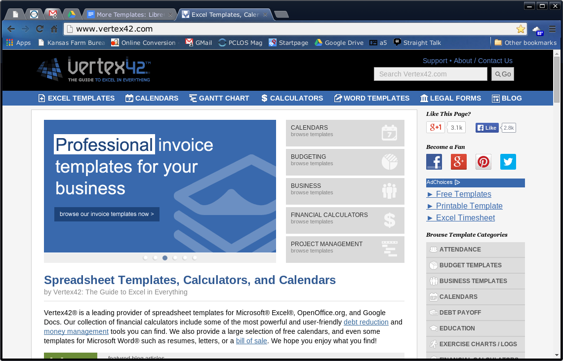This screenshot has width=563, height=361.
Task: Click the page vertical scrollbar
Action: click(557, 79)
